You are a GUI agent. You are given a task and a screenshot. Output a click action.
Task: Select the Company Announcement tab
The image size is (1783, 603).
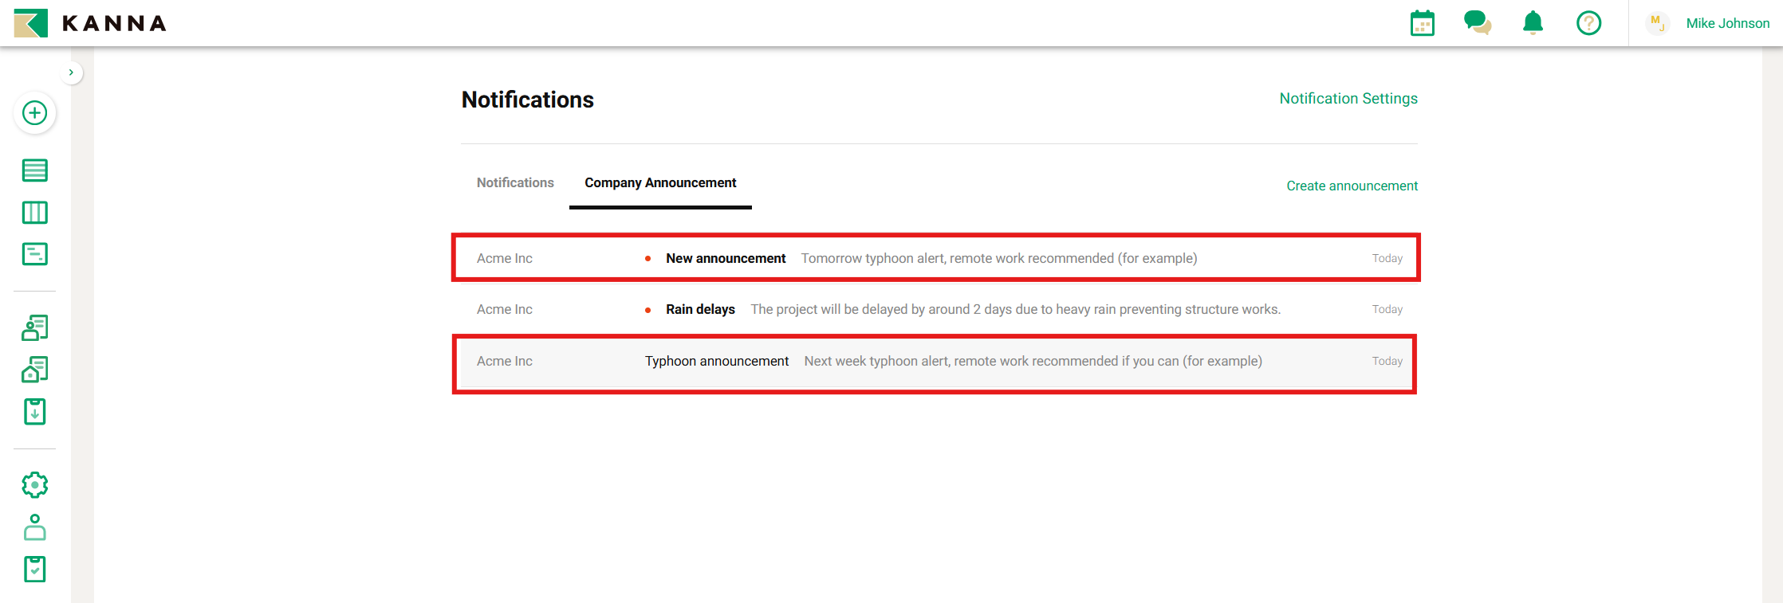660,182
